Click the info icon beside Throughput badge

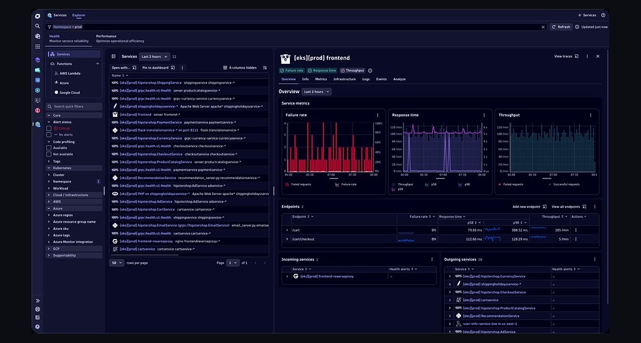[370, 71]
